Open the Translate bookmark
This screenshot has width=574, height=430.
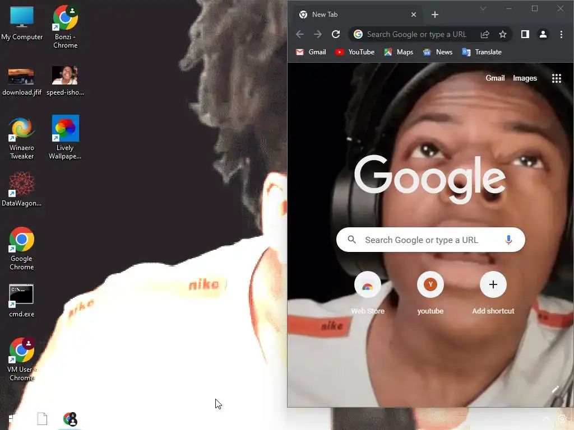coord(482,52)
